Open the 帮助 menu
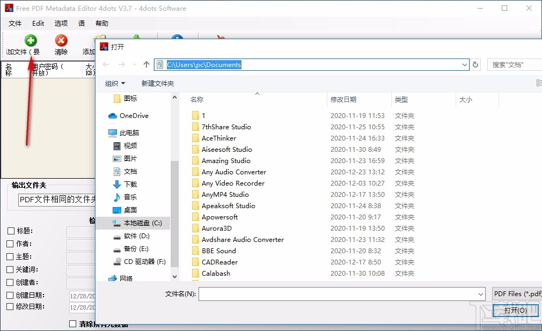This screenshot has height=331, width=542. pos(102,24)
